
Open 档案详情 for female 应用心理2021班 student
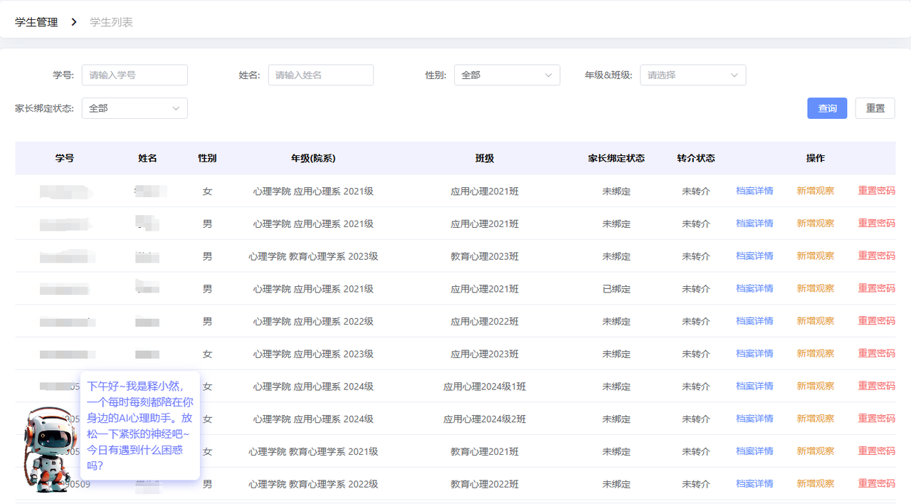[x=754, y=191]
